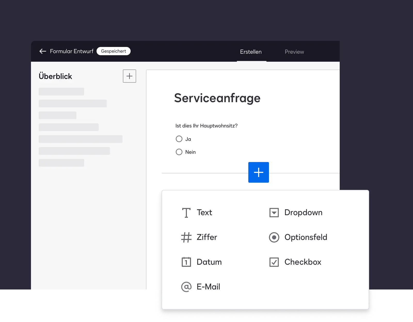The height and width of the screenshot is (322, 413).
Task: Click the 'Ja' option label
Action: click(188, 139)
